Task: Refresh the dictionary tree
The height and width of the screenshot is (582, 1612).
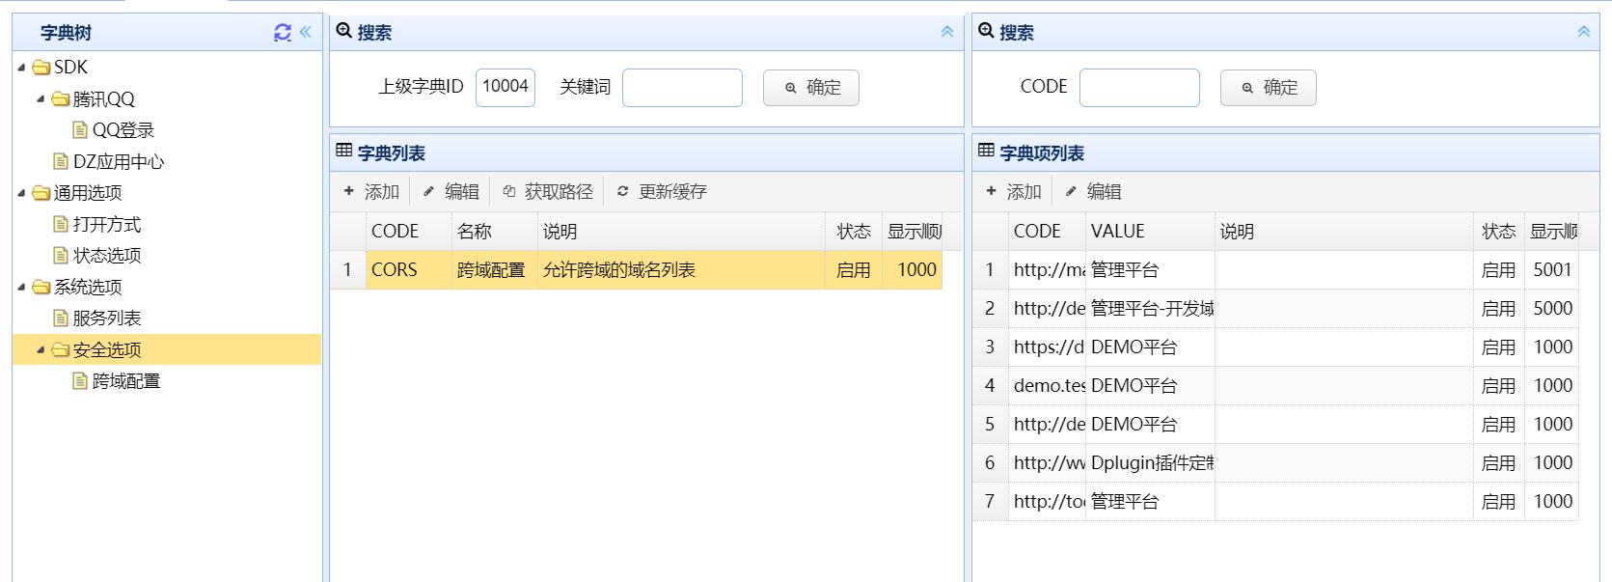Action: pos(283,32)
